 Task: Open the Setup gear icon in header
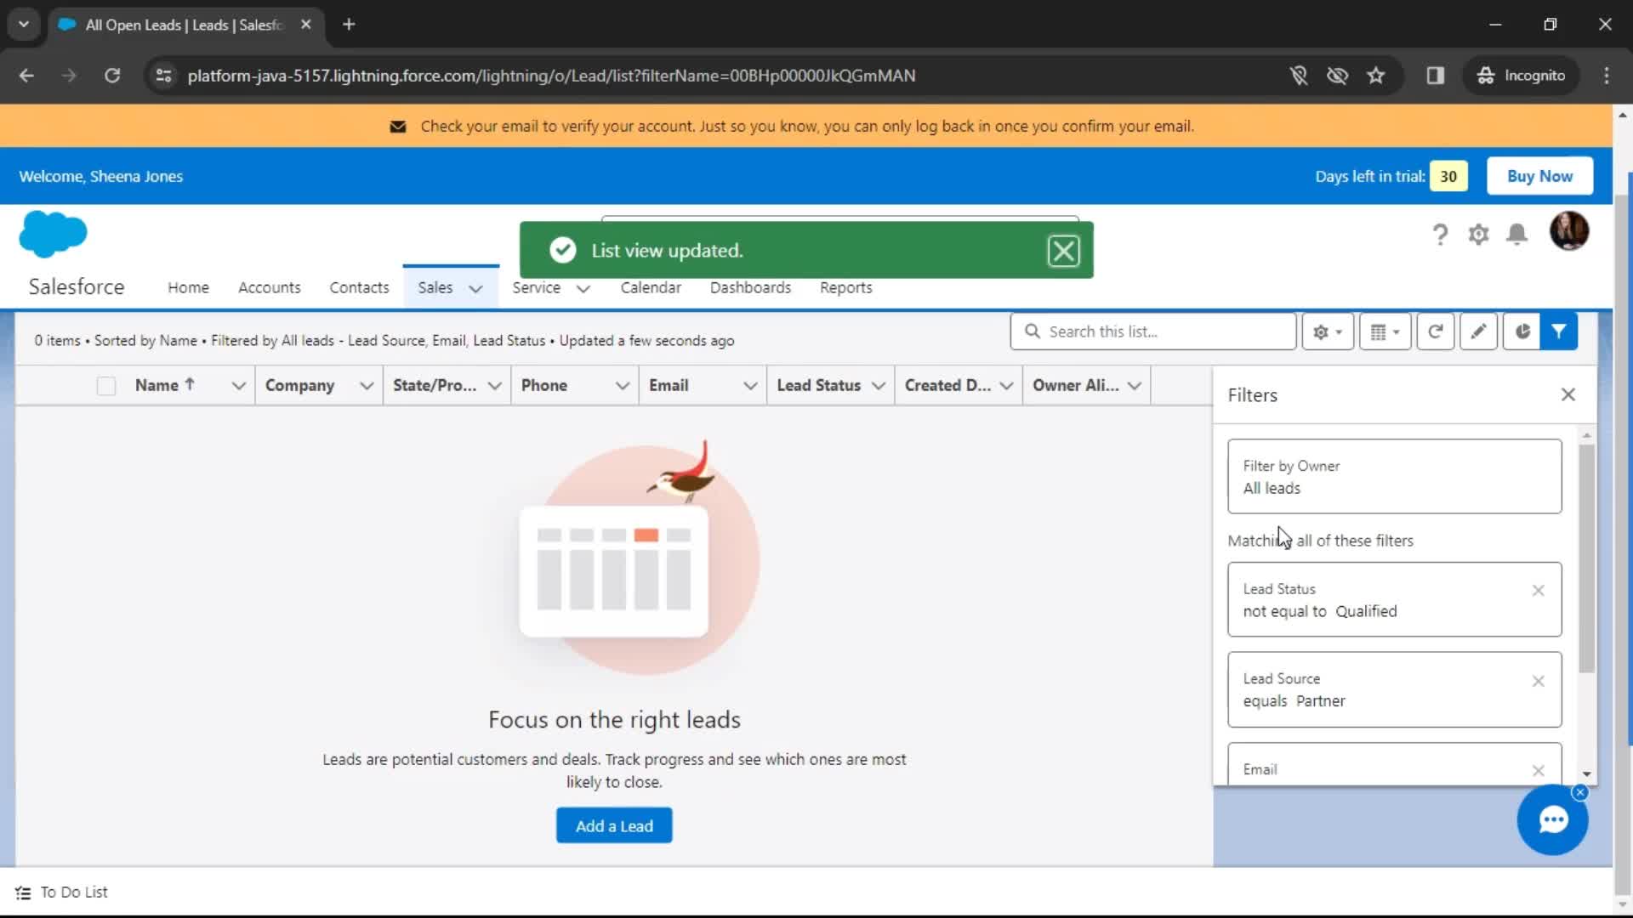pyautogui.click(x=1478, y=235)
